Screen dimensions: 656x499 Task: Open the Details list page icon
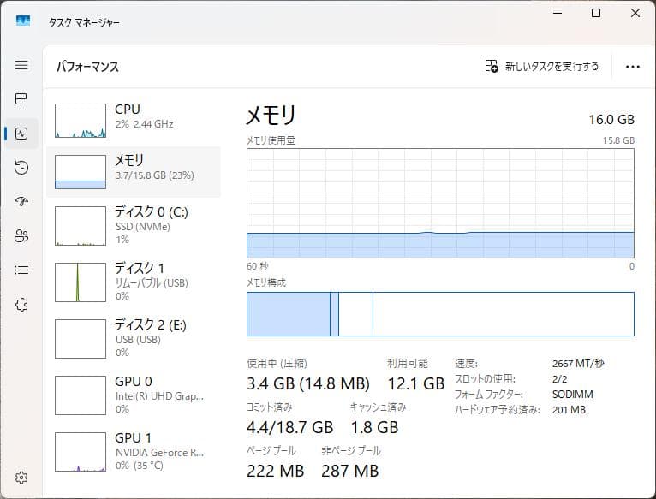tap(21, 270)
